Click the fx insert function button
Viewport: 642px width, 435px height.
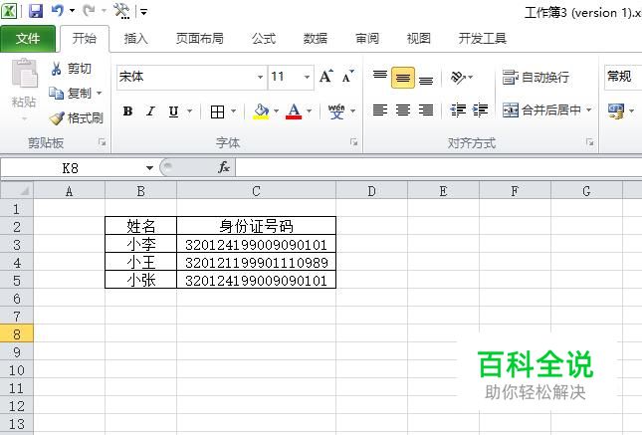(x=224, y=167)
